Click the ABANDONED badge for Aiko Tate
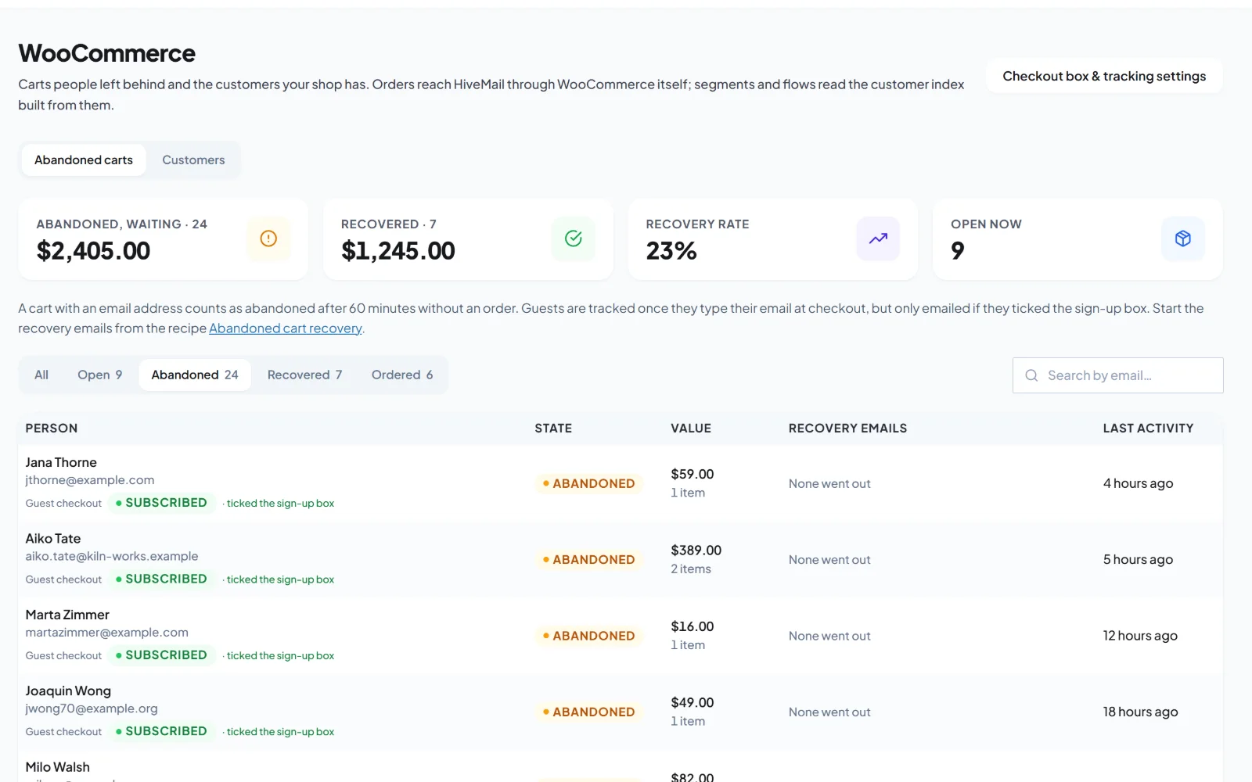Image resolution: width=1252 pixels, height=782 pixels. pyautogui.click(x=589, y=560)
